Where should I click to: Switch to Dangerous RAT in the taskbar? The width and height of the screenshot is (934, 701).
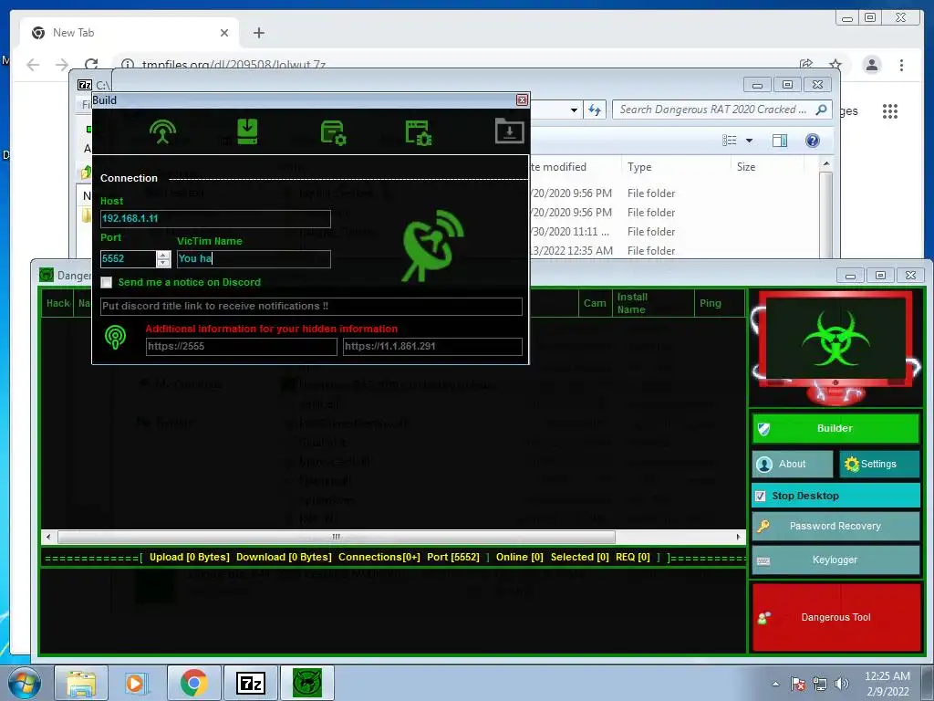(x=307, y=683)
